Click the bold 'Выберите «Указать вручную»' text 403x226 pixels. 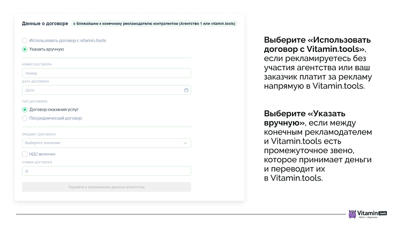click(305, 118)
